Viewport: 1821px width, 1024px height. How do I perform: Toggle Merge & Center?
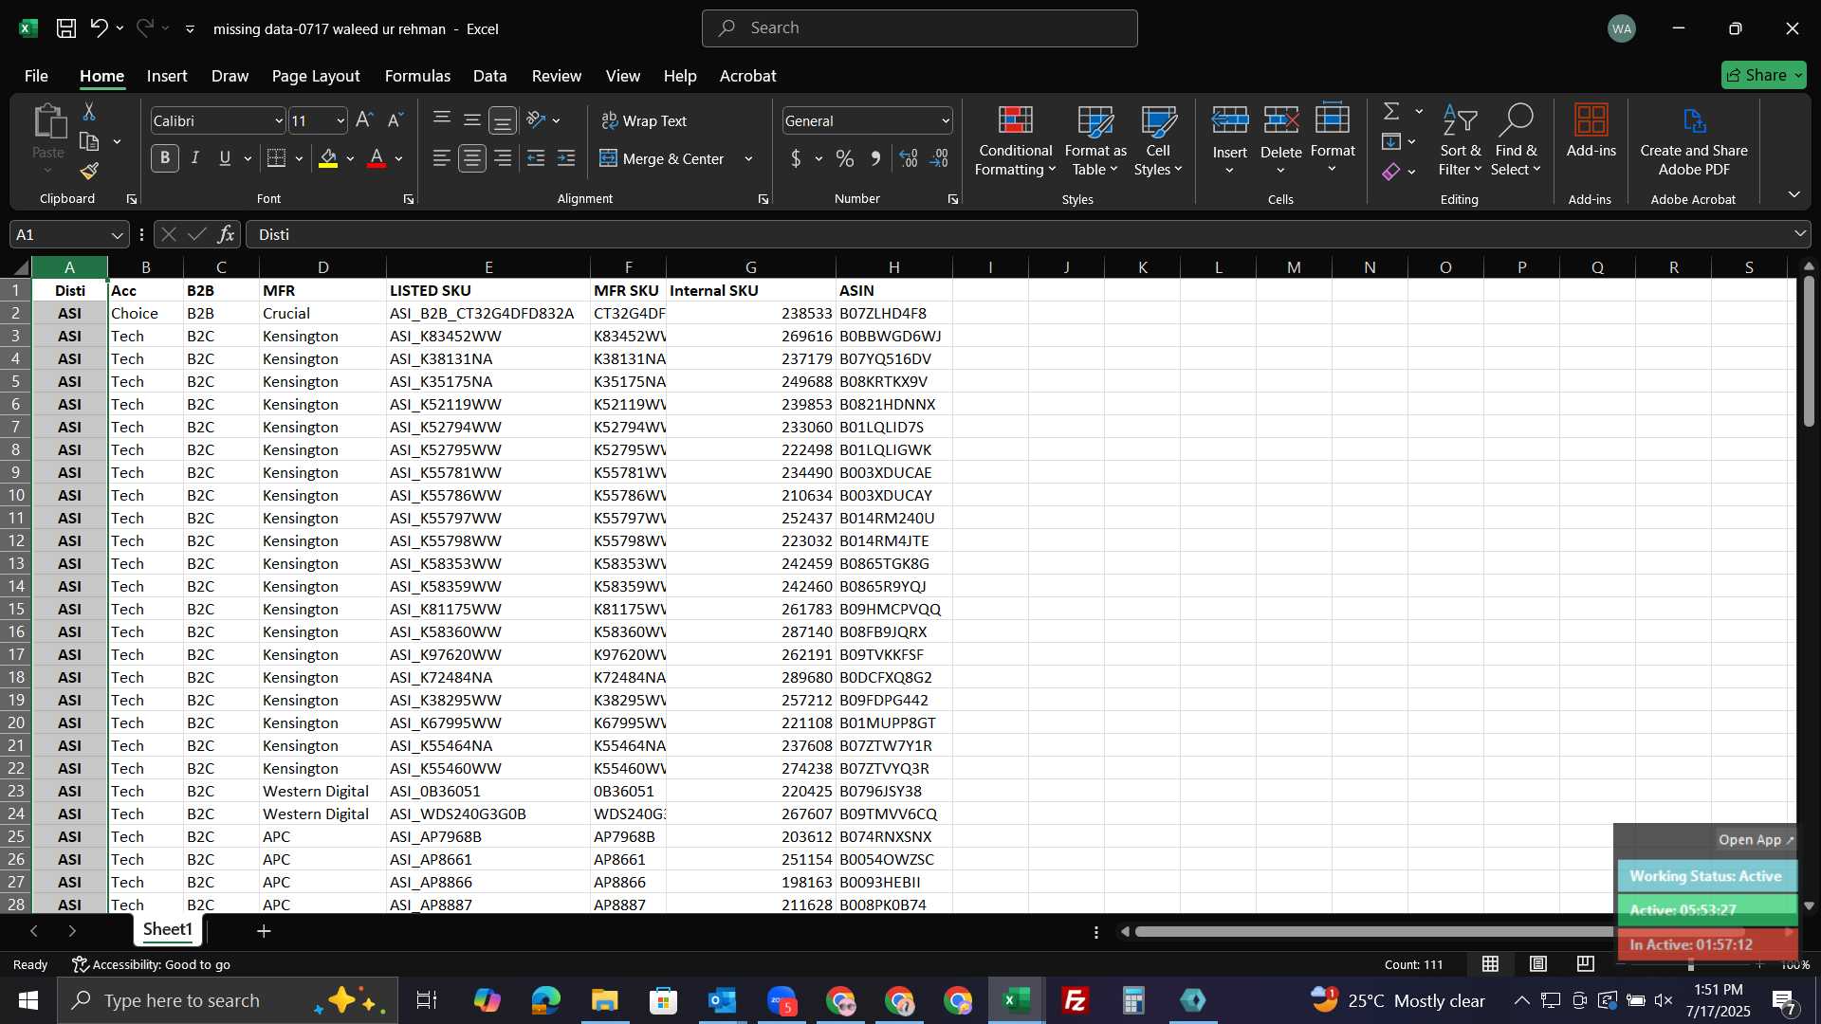pos(662,158)
